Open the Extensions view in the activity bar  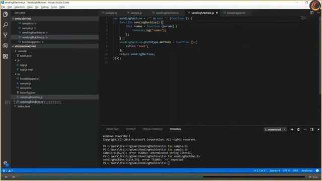tap(6, 56)
